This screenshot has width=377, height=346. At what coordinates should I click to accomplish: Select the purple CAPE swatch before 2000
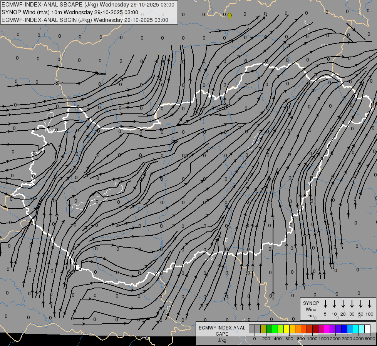pyautogui.click(x=333, y=329)
